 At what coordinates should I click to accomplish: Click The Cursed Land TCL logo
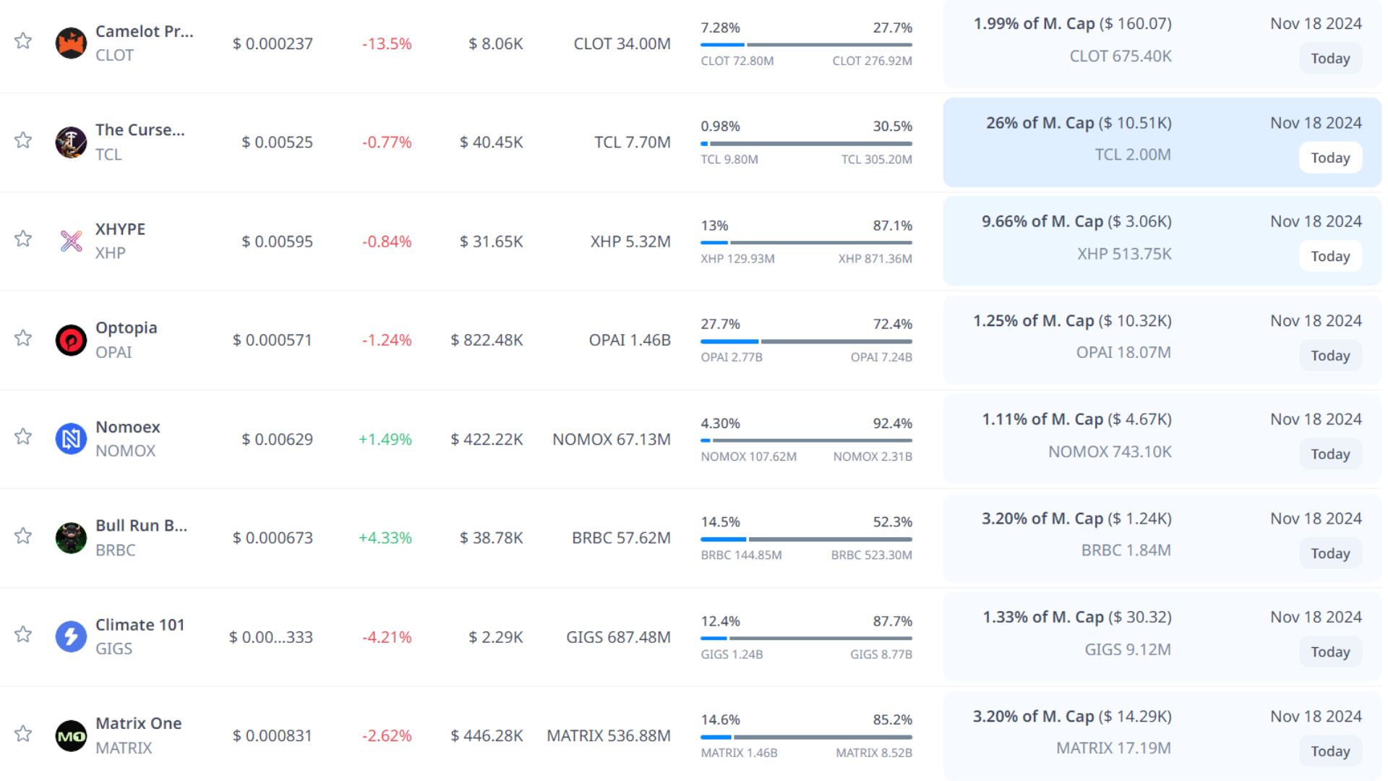(71, 142)
